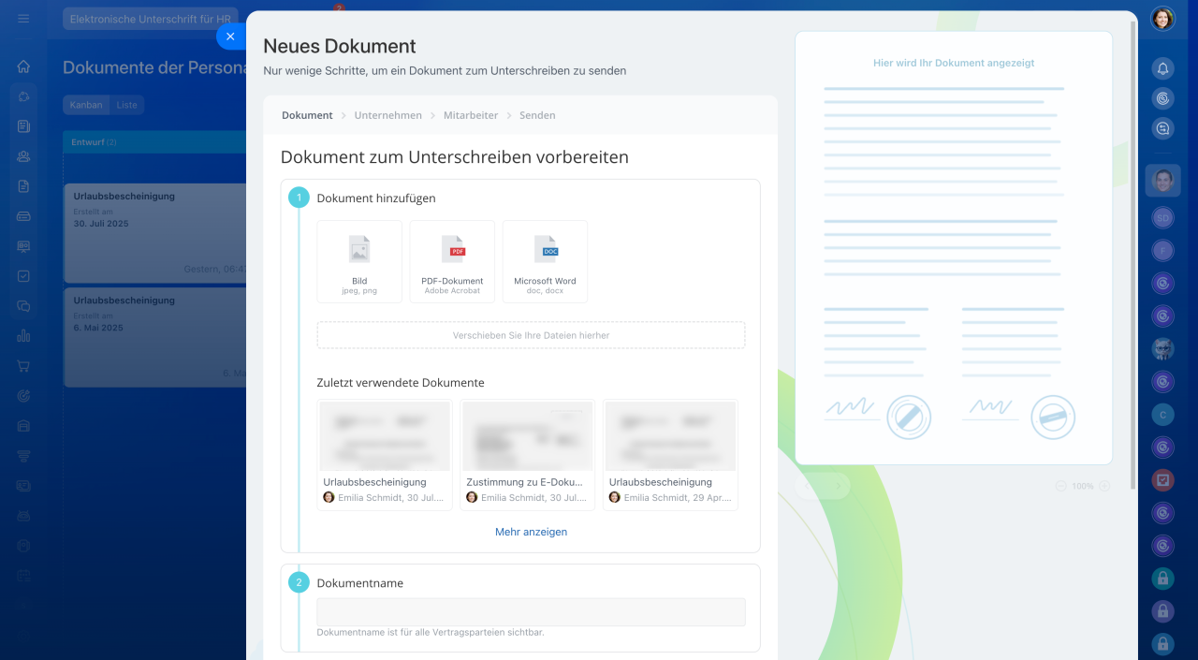Image resolution: width=1198 pixels, height=660 pixels.
Task: Click the 'Dokument hinzufügen' step title
Action: [376, 198]
